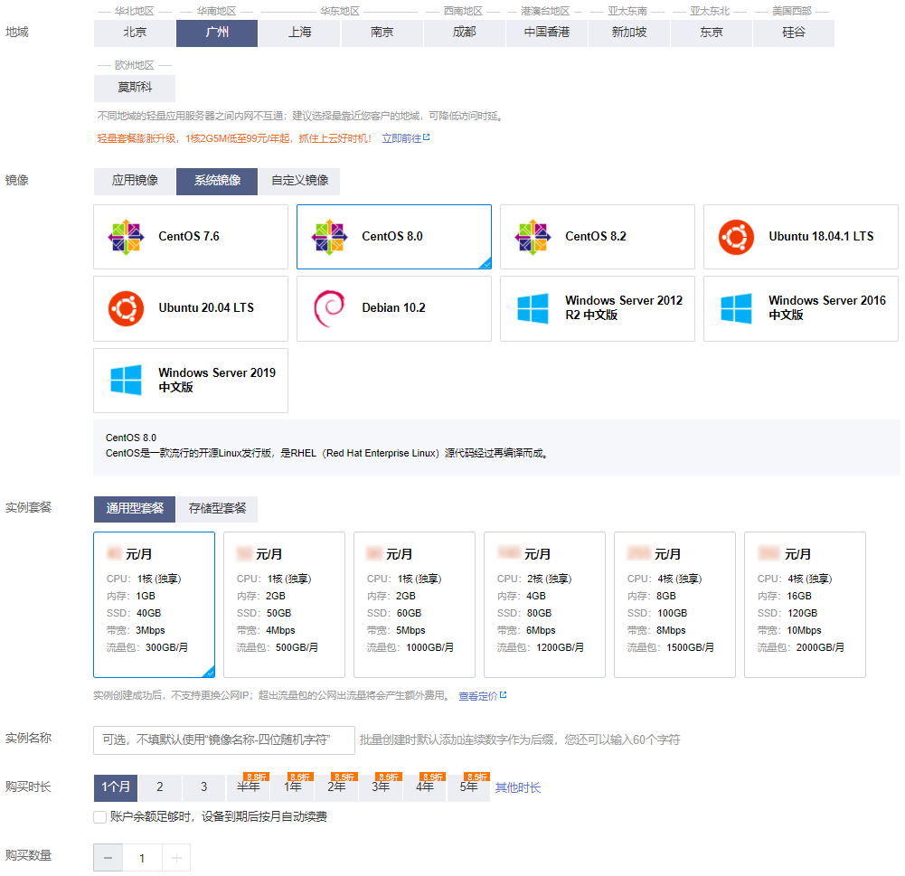
Task: Enable auto-renew when balance is sufficient
Action: tap(99, 817)
